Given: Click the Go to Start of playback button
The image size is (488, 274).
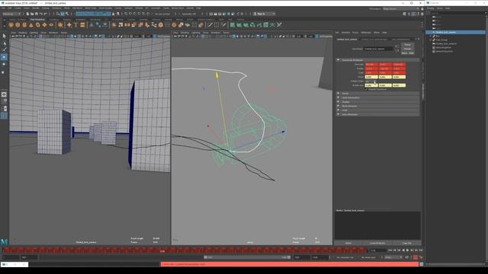Looking at the screenshot, I should tap(390, 250).
